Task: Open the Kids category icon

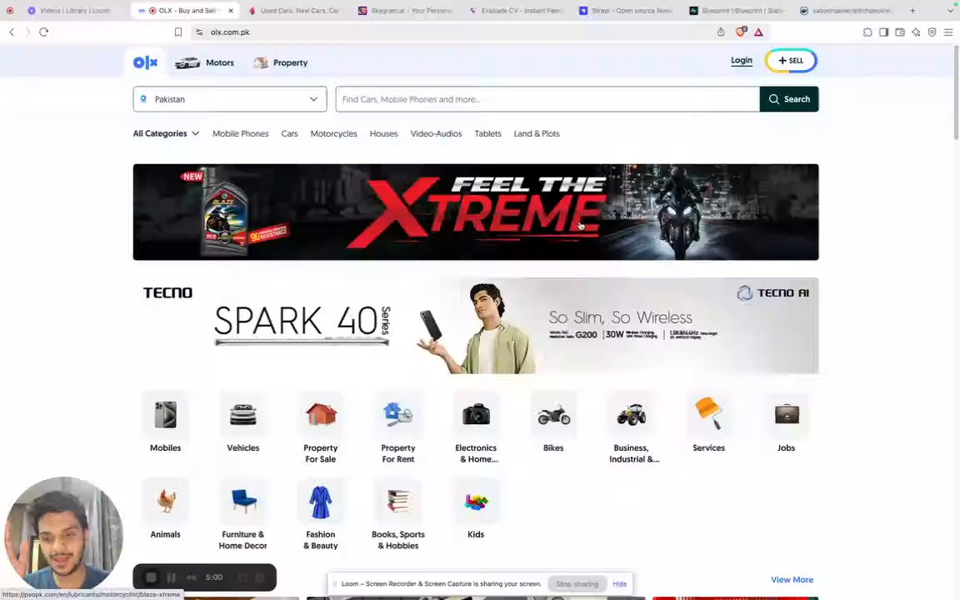Action: (476, 501)
